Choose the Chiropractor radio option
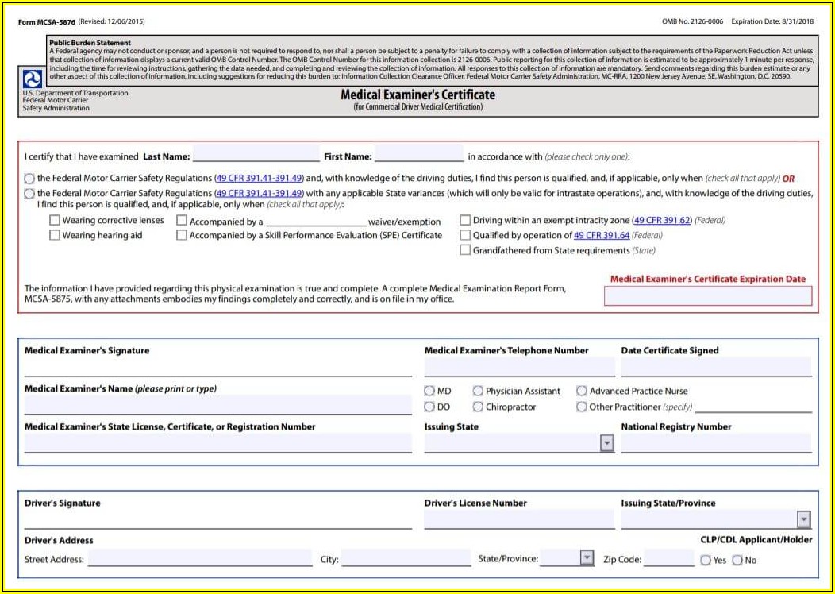Viewport: 835px width, 594px height. tap(478, 407)
